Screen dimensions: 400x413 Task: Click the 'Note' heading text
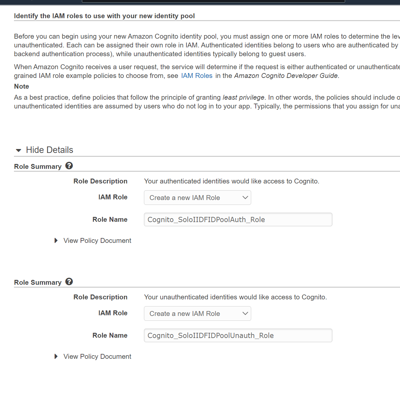coord(21,86)
